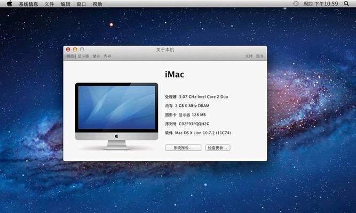Open the 服务 section
The width and height of the screenshot is (356, 213).
(x=260, y=56)
